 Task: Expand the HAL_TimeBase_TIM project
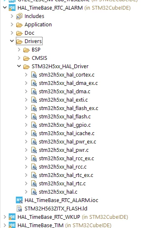pyautogui.click(x=5, y=225)
